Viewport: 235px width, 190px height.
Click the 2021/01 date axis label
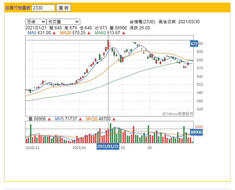(x=79, y=148)
